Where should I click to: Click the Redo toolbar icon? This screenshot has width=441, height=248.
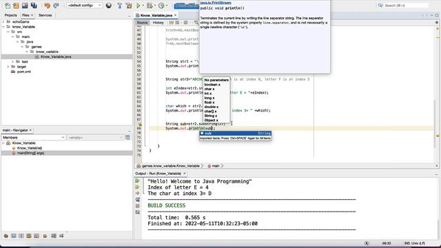point(56,6)
